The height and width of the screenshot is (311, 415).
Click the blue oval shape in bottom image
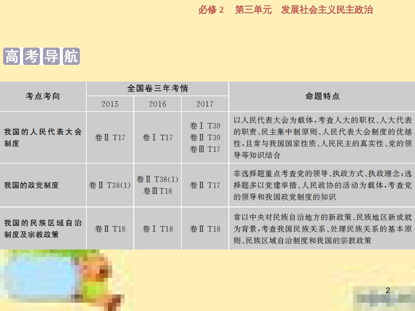pyautogui.click(x=41, y=275)
